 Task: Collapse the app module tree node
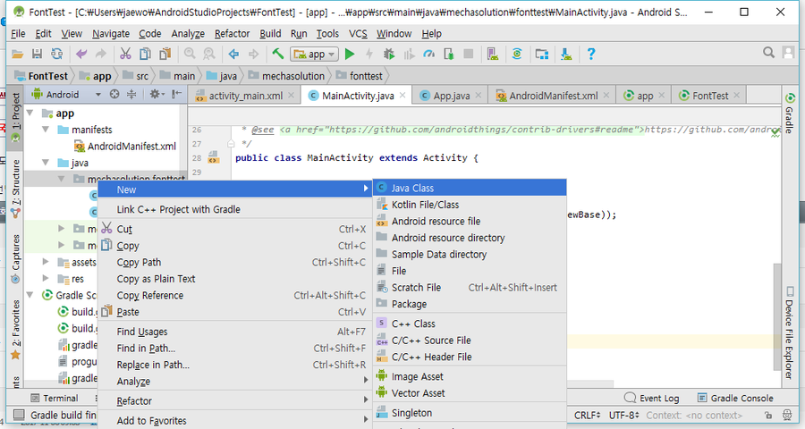point(30,113)
